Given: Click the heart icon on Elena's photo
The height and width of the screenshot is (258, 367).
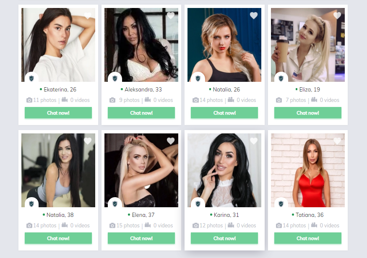Looking at the screenshot, I should coord(171,141).
